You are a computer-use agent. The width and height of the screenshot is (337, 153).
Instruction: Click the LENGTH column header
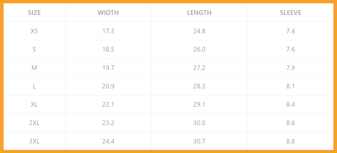(199, 13)
